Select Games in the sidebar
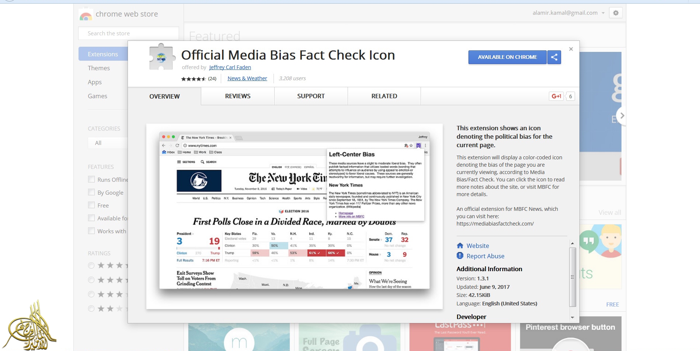The image size is (700, 351). [x=97, y=96]
